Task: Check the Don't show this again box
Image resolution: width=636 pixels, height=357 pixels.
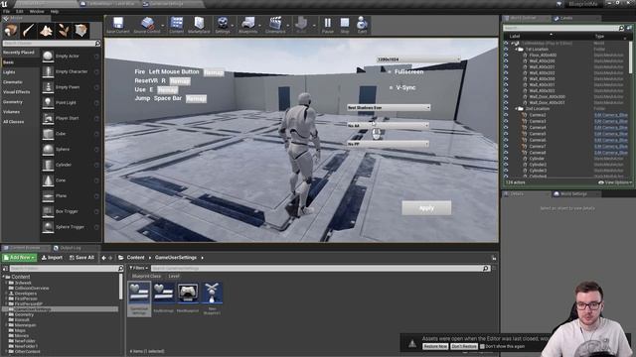Action: tap(482, 346)
